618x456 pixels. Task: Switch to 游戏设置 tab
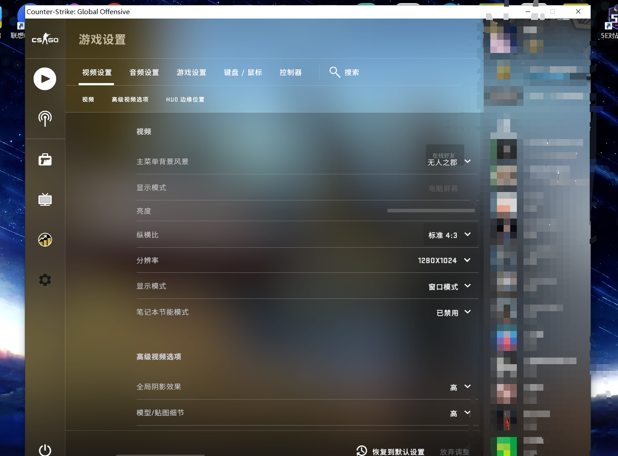[192, 72]
